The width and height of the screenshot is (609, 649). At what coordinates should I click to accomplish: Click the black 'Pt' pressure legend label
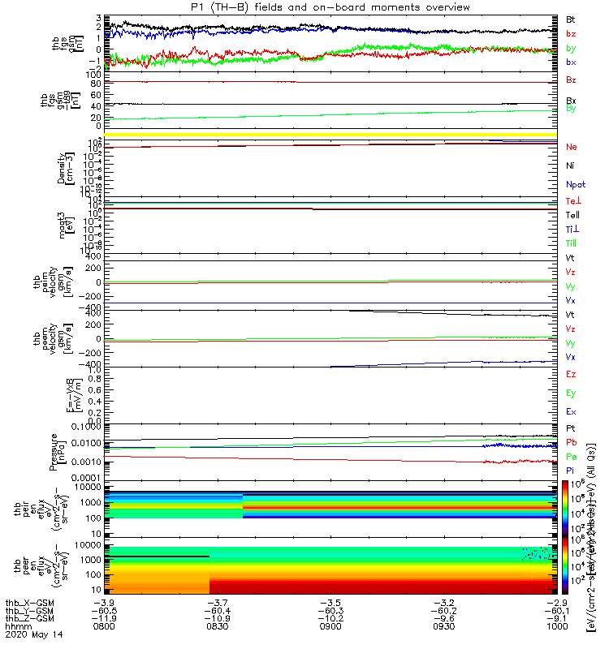click(x=571, y=428)
